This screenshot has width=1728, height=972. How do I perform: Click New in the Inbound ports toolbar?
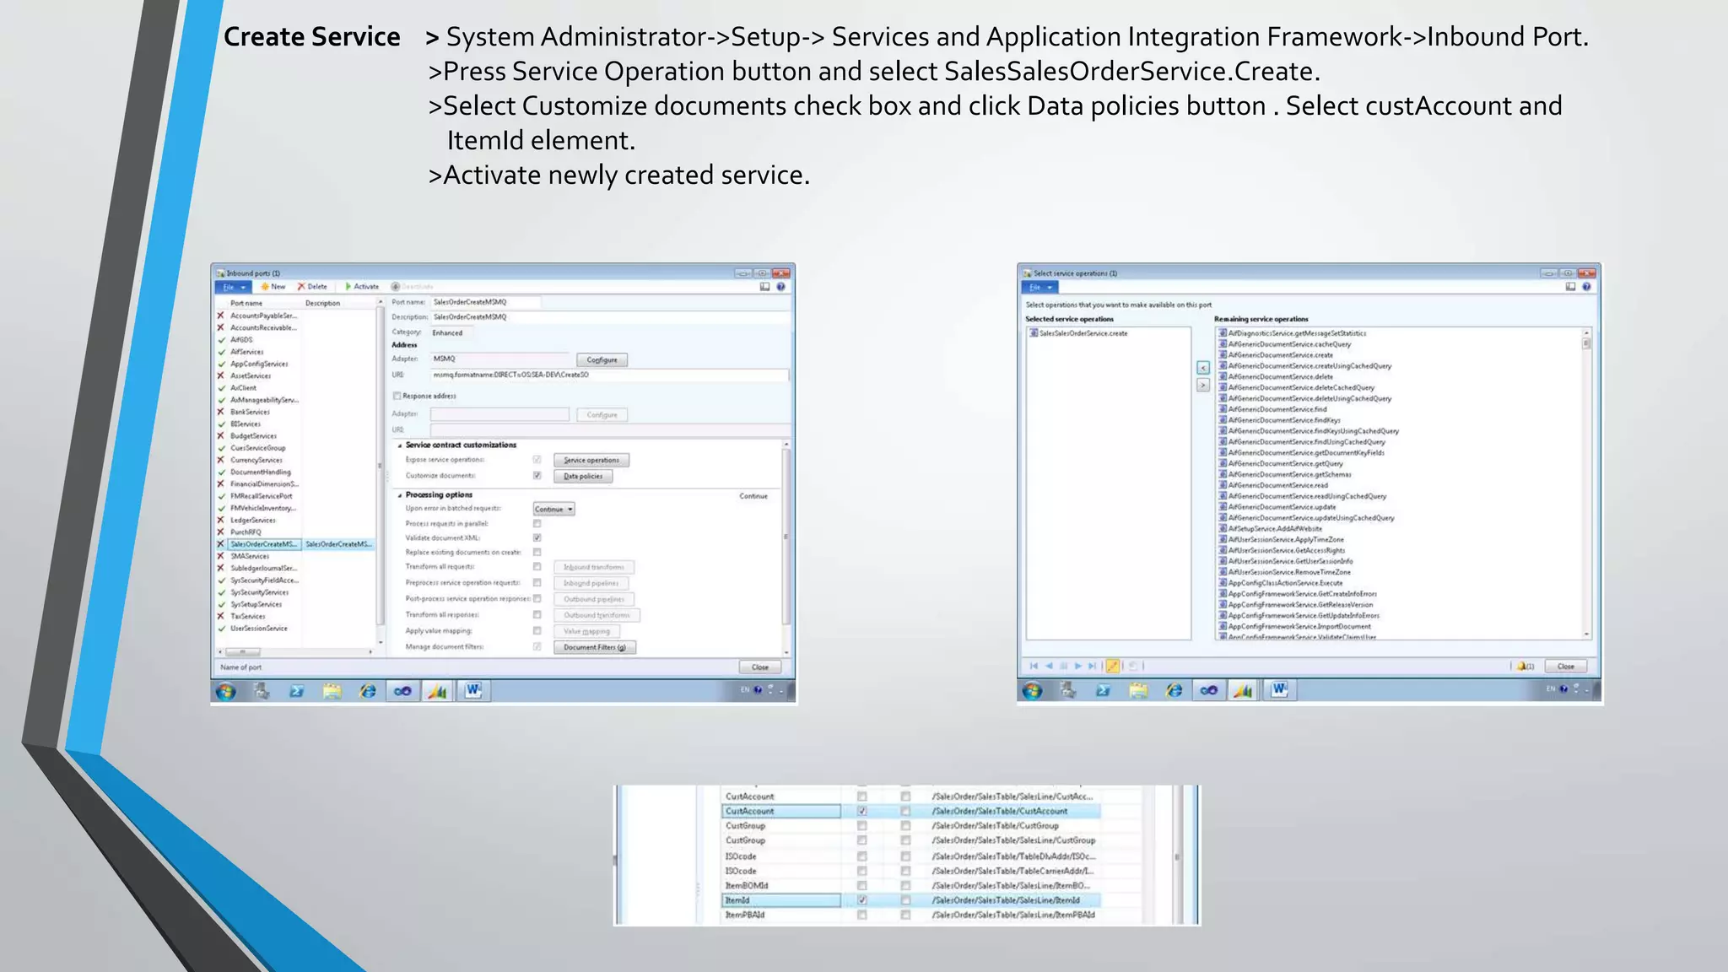coord(273,287)
